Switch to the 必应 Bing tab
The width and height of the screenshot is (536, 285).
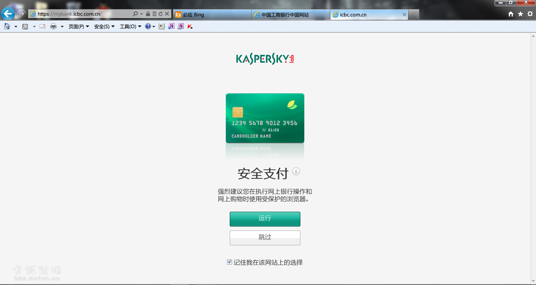[x=212, y=15]
